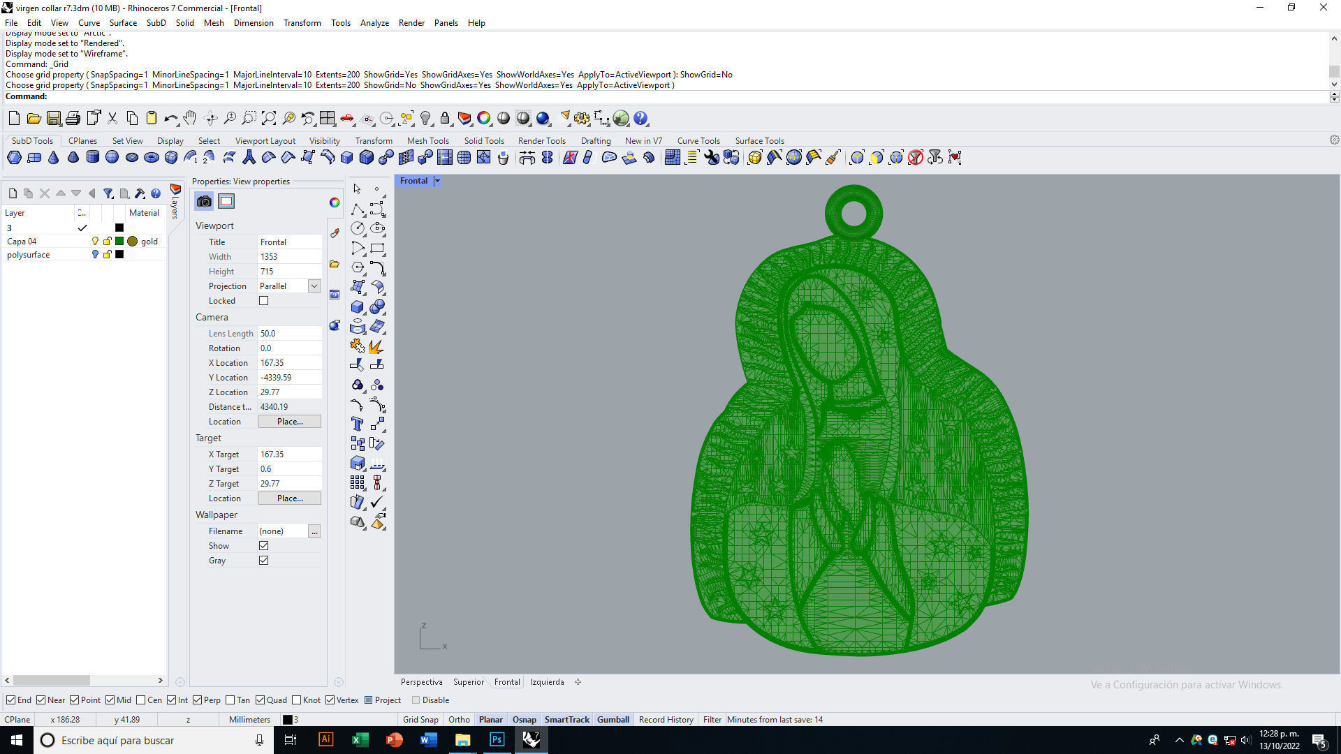Create a SubD sphere from SubD toolbar
Image resolution: width=1341 pixels, height=754 pixels.
click(112, 158)
